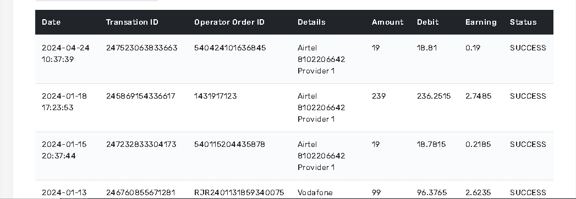
Task: Click the Earning column header
Action: click(481, 22)
